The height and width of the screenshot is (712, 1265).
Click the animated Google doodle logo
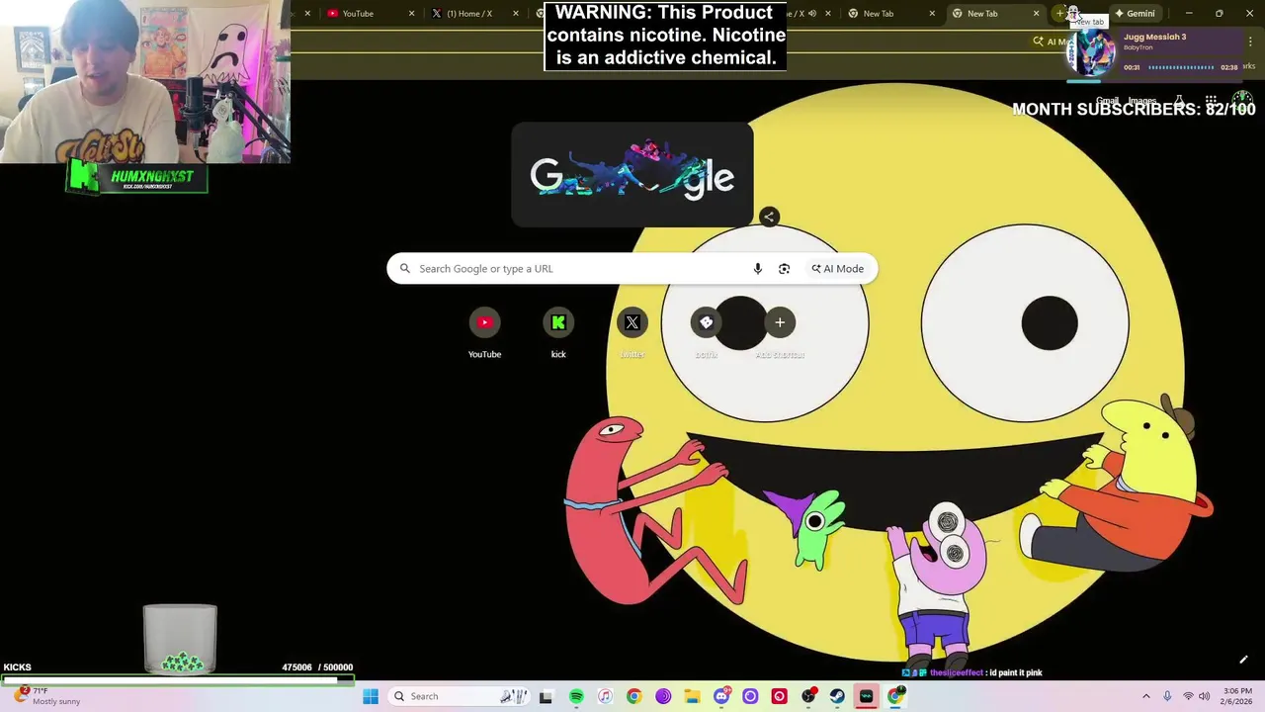tap(632, 175)
